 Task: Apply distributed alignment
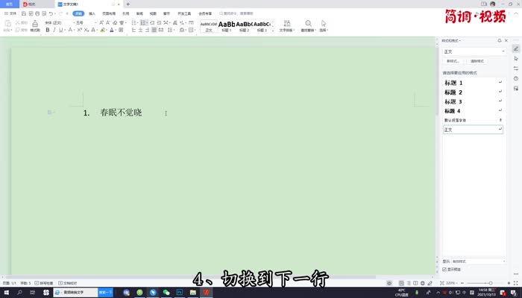[161, 30]
